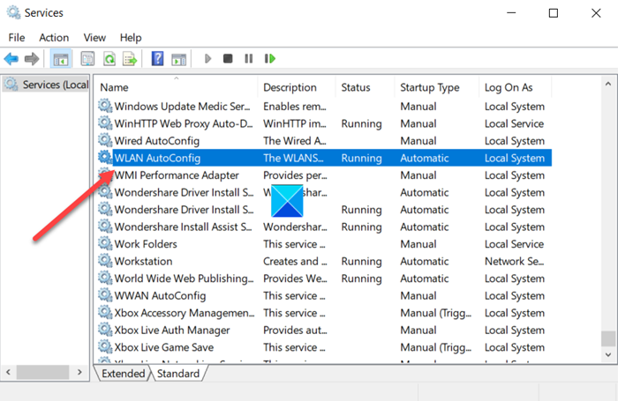This screenshot has width=618, height=401.
Task: Open the File menu
Action: pos(17,38)
